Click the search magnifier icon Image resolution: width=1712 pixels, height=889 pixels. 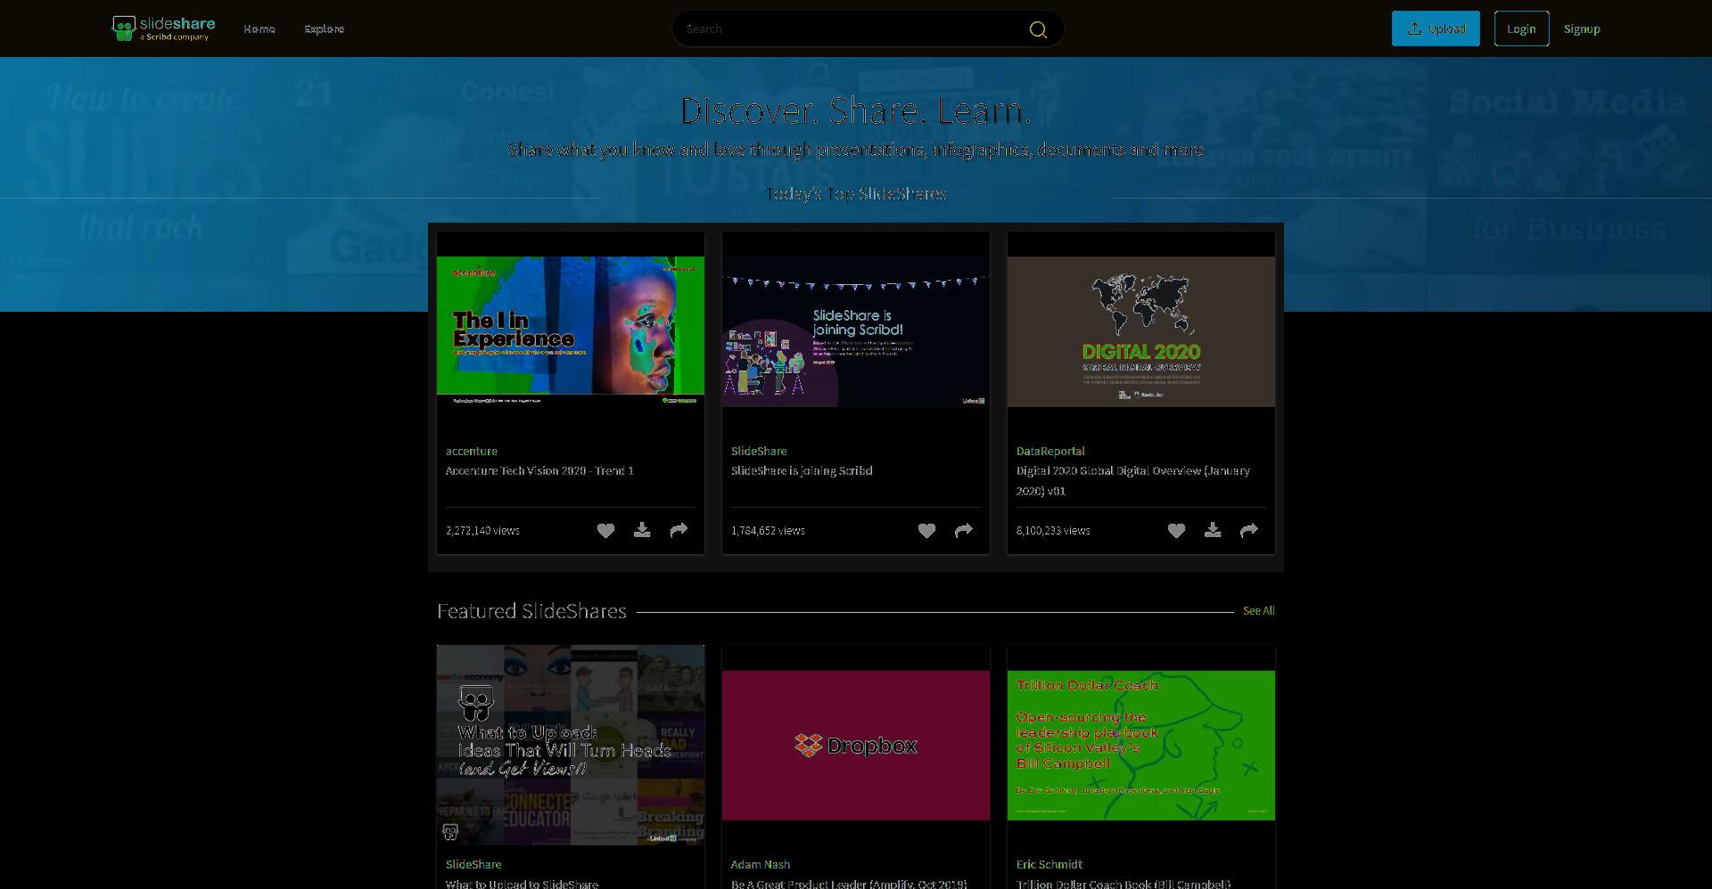point(1038,29)
